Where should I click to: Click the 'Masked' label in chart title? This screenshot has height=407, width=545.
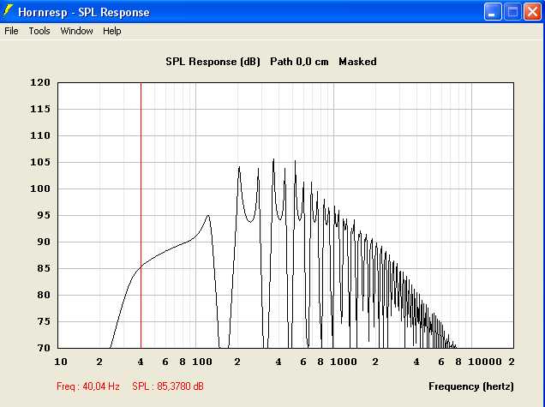pyautogui.click(x=357, y=62)
